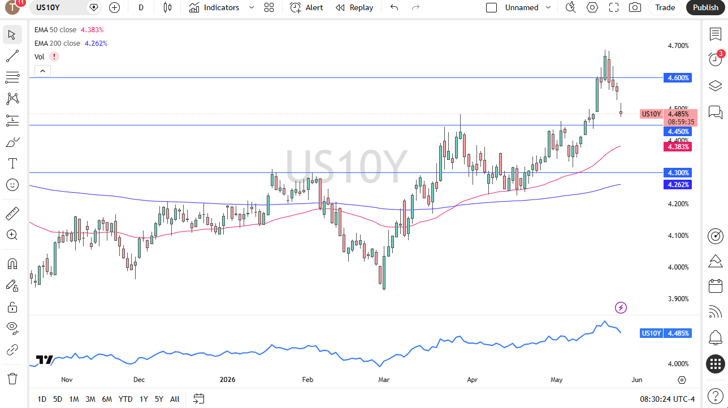728x408 pixels.
Task: Open the Unnamed layout dropdown
Action: point(548,7)
